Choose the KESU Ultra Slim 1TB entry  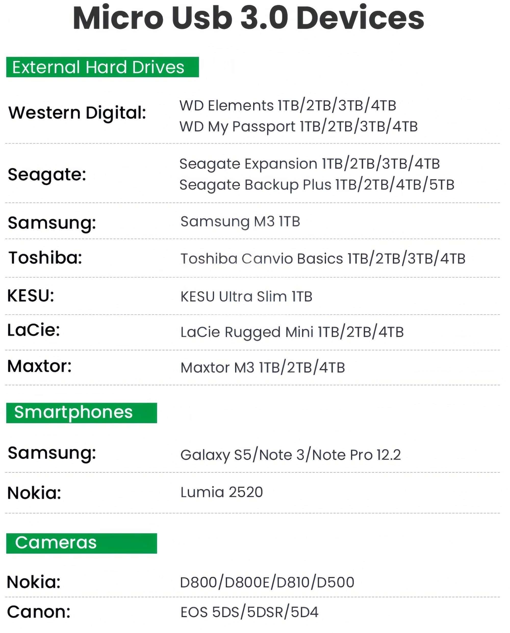tap(246, 297)
